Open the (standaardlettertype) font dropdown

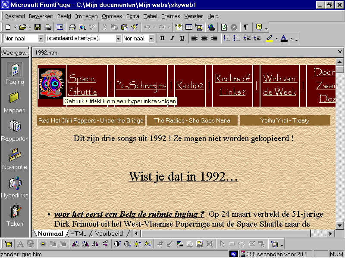(118, 39)
